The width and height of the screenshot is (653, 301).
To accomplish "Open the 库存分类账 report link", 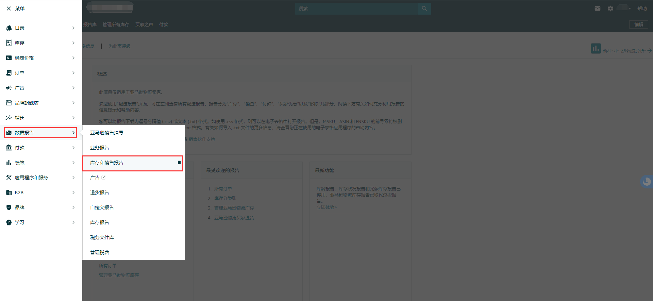I will click(225, 198).
